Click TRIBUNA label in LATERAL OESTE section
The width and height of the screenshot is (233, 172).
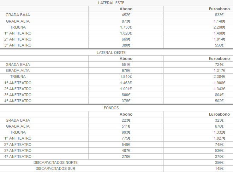pyautogui.click(x=18, y=76)
